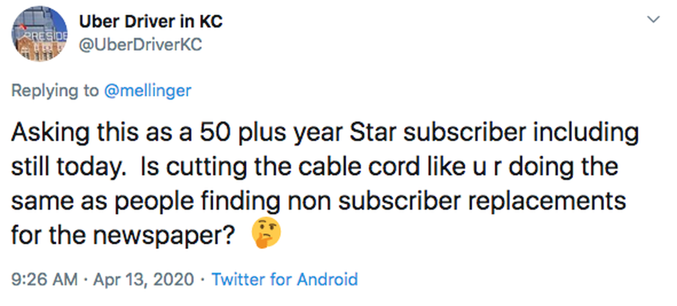Click the @UberDriverKC handle
Viewport: 677px width, 306px height.
pos(140,45)
